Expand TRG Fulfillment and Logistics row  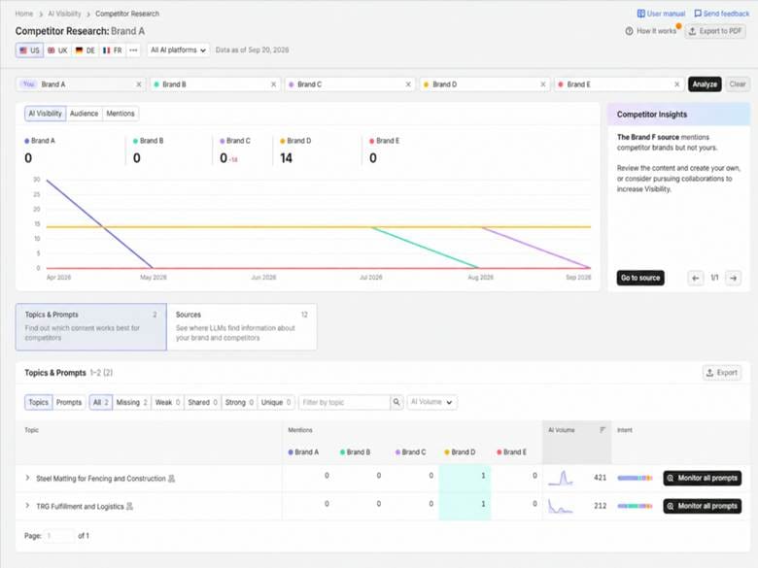(x=27, y=506)
